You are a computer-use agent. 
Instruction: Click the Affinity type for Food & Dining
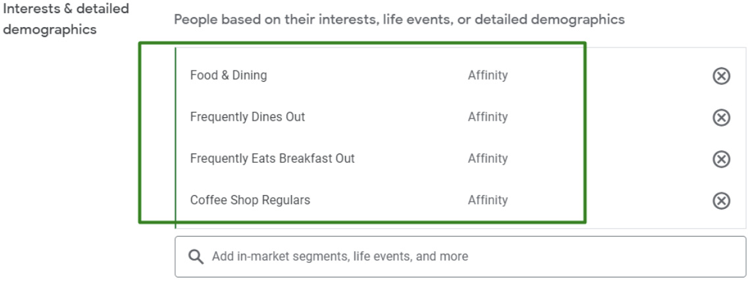click(x=487, y=76)
